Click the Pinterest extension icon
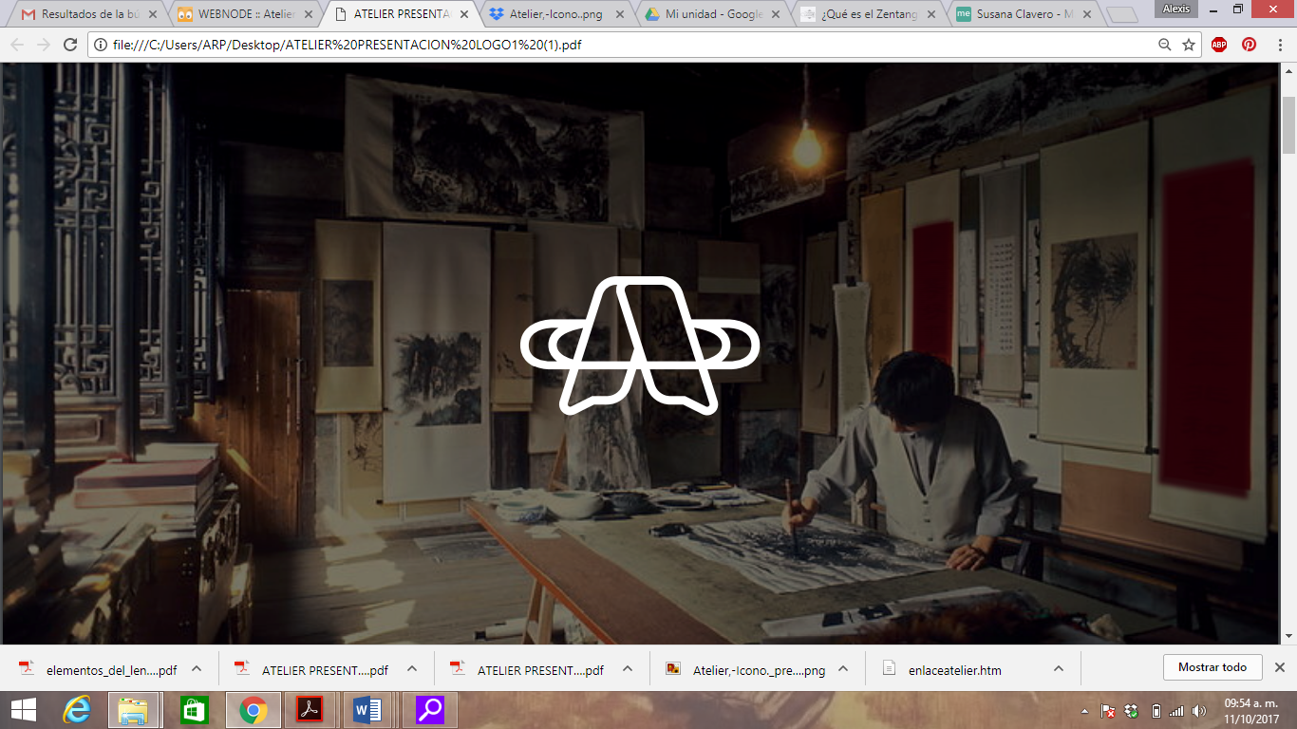Viewport: 1297px width, 729px height. (x=1249, y=45)
